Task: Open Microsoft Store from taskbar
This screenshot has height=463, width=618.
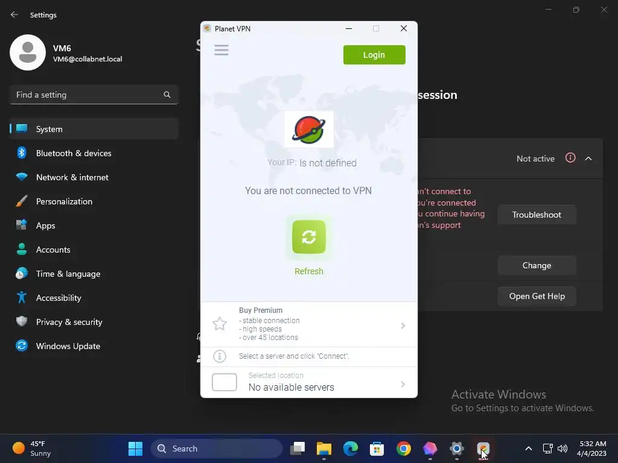Action: 377,449
